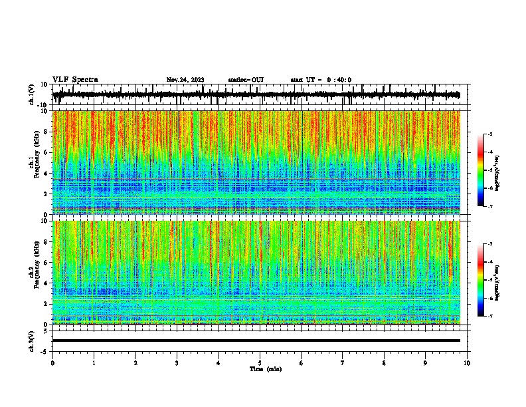Click time axis tick label "5"

tap(260, 363)
